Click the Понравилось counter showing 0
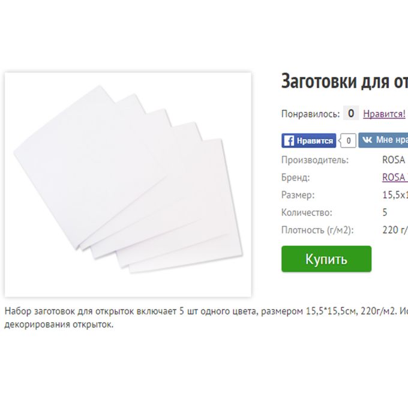The height and width of the screenshot is (408, 408). pos(351,113)
